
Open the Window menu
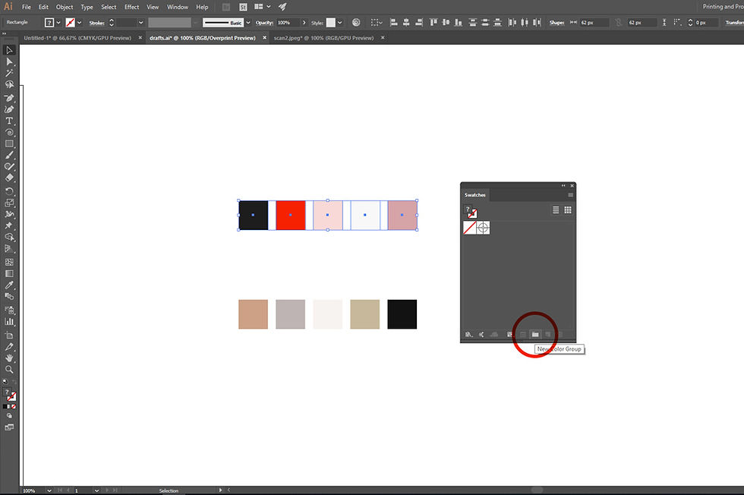click(177, 6)
